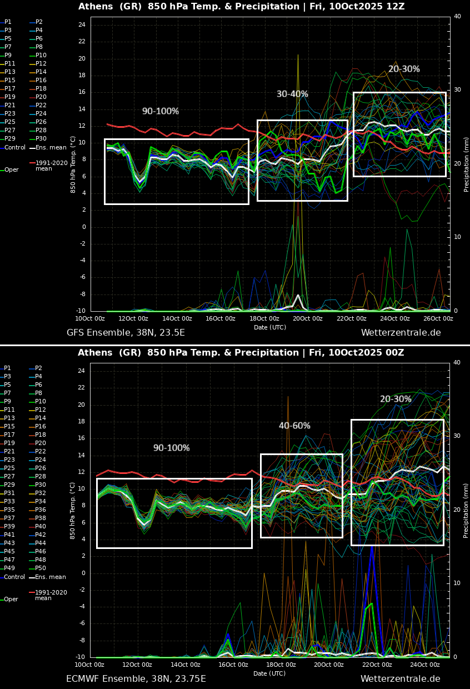470x689 pixels.
Task: Click the P30 legend entry in GFS chart
Action: (41, 139)
